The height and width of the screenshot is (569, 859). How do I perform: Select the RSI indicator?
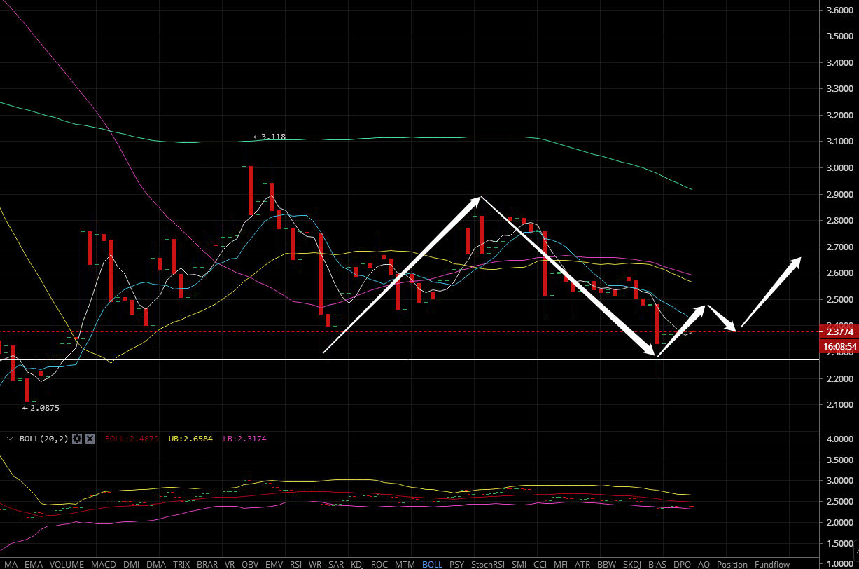coord(295,564)
